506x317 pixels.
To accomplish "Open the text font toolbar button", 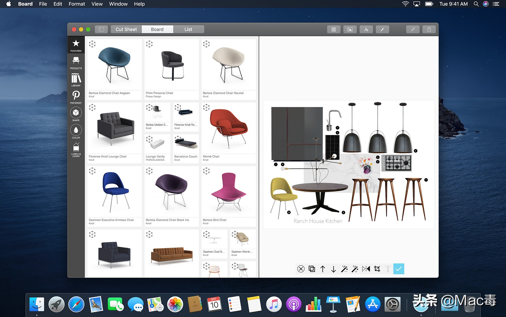I will click(366, 29).
